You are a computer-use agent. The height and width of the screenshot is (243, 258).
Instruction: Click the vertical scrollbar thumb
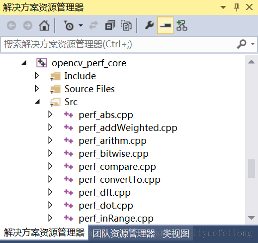(x=252, y=169)
